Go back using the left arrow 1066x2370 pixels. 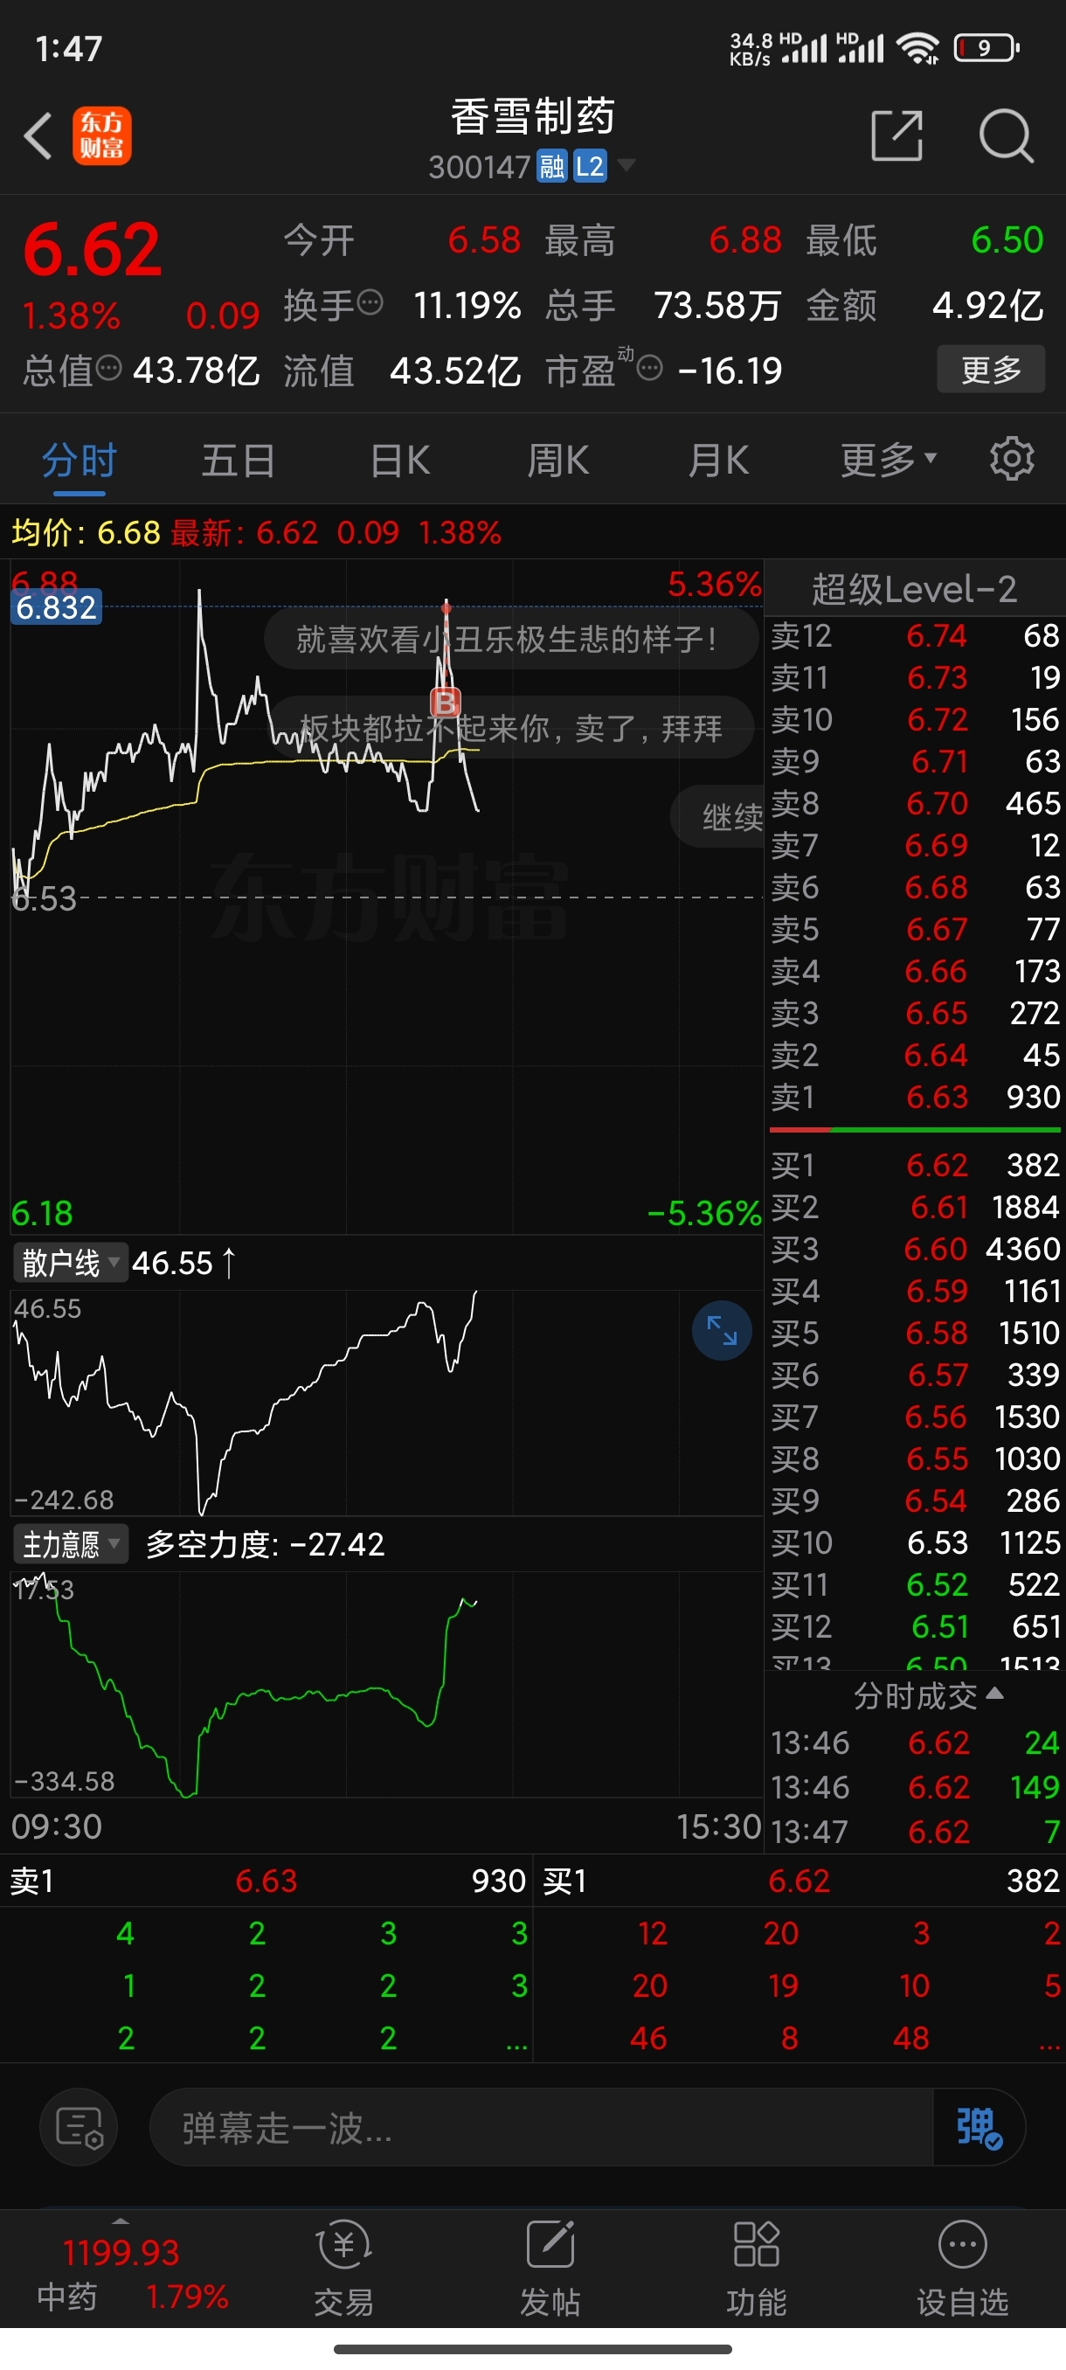point(38,136)
